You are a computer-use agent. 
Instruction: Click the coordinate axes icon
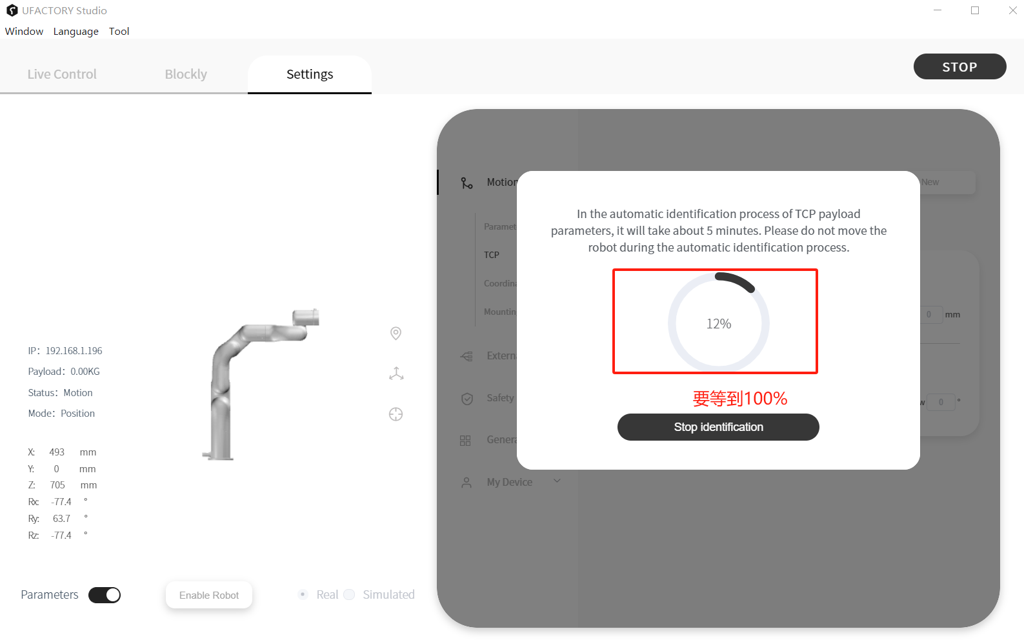[396, 374]
